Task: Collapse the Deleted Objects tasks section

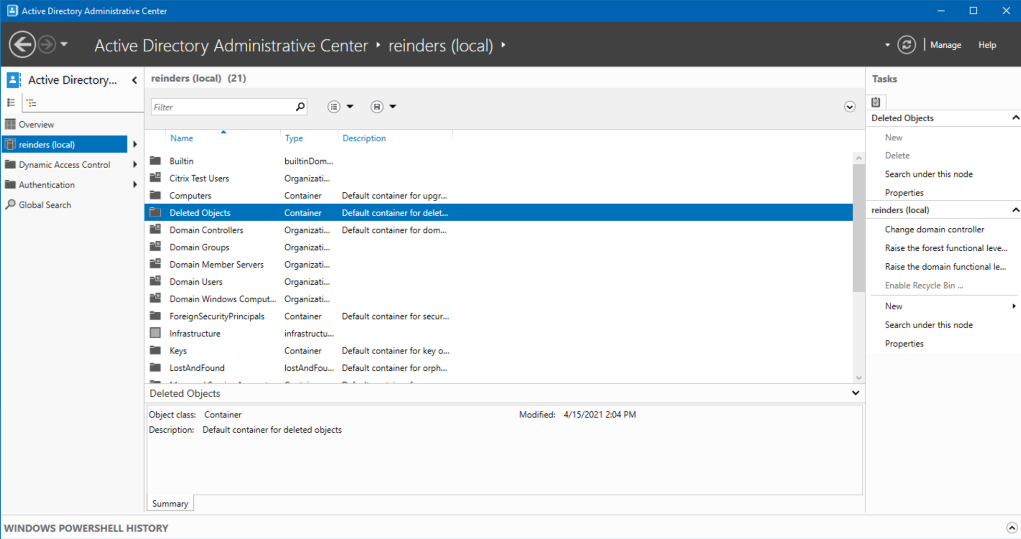Action: pyautogui.click(x=1016, y=118)
